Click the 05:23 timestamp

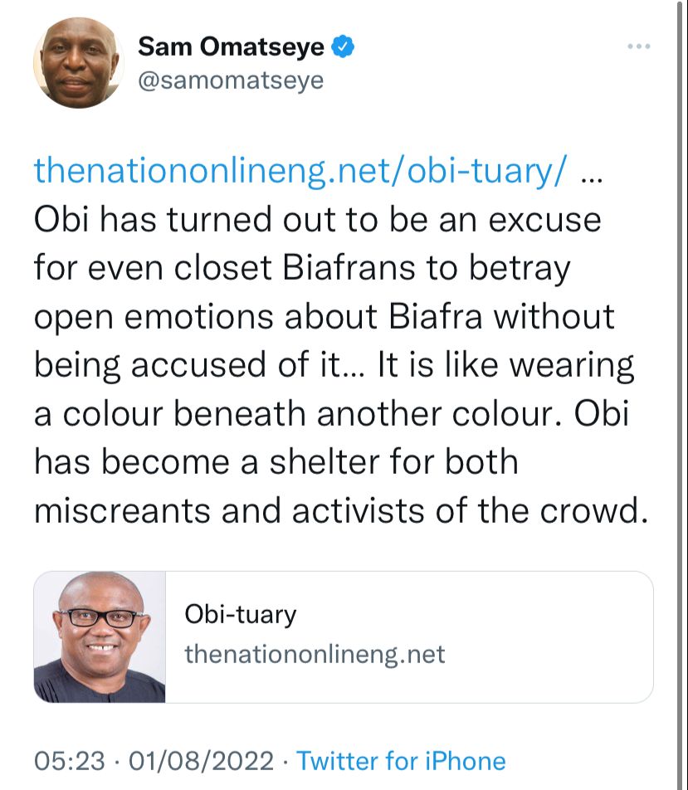(x=70, y=761)
